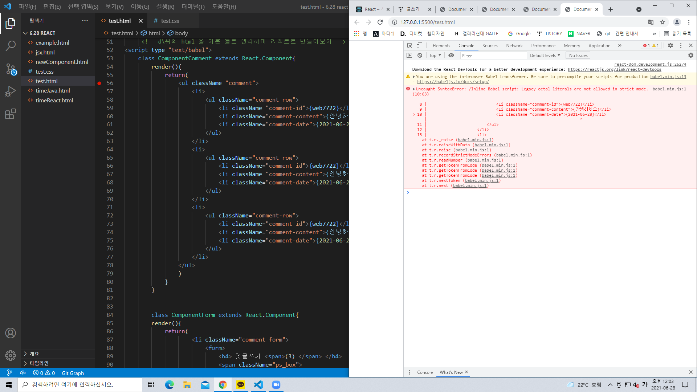697x392 pixels.
Task: Click the No Issues button
Action: (578, 56)
